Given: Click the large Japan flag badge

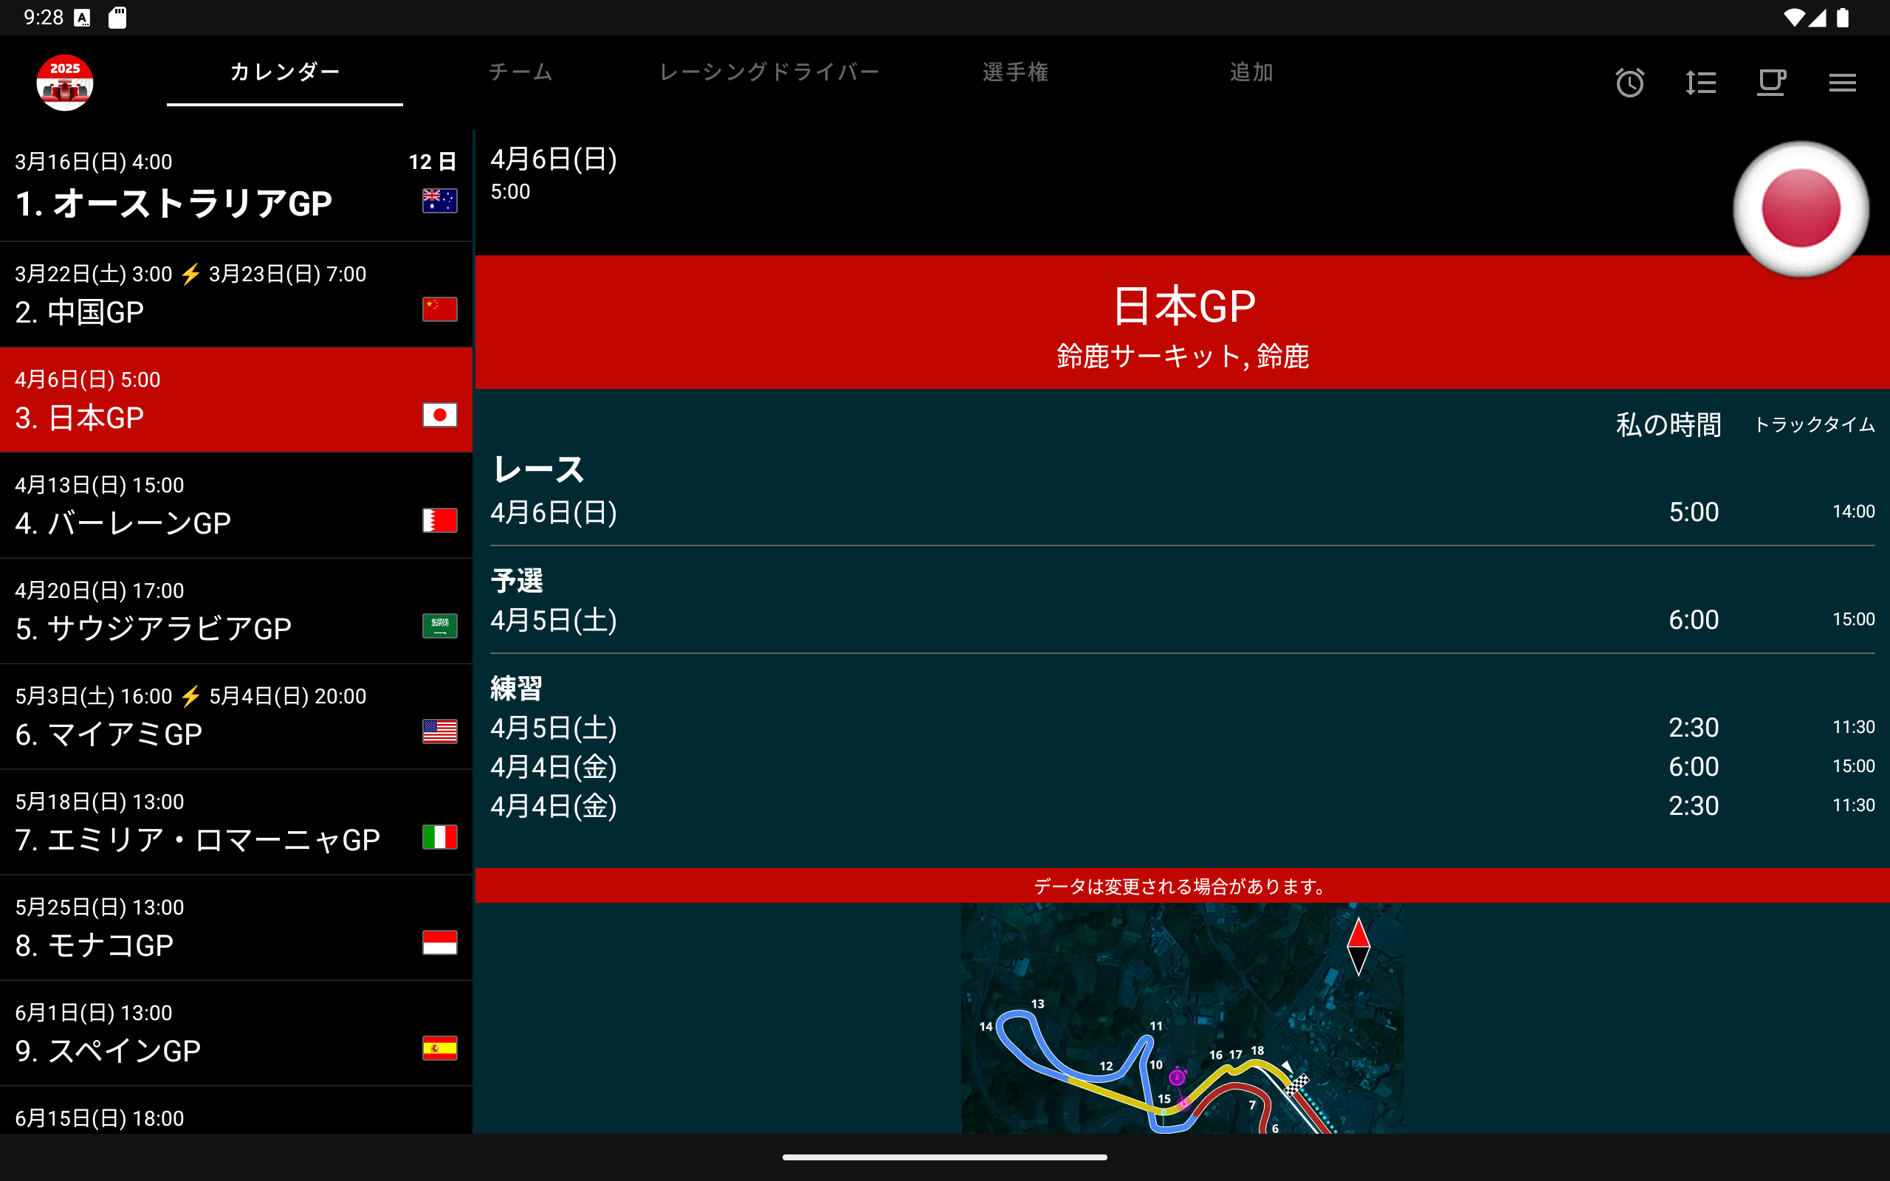Looking at the screenshot, I should (x=1800, y=209).
